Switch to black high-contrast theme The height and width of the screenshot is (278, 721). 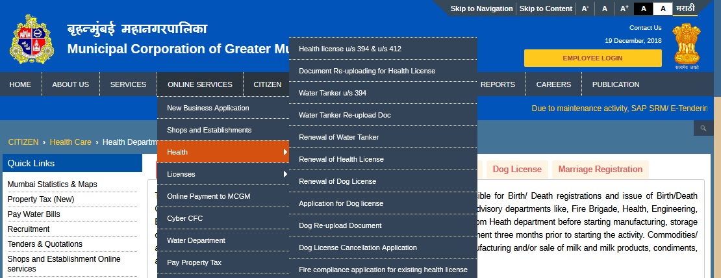click(x=643, y=8)
